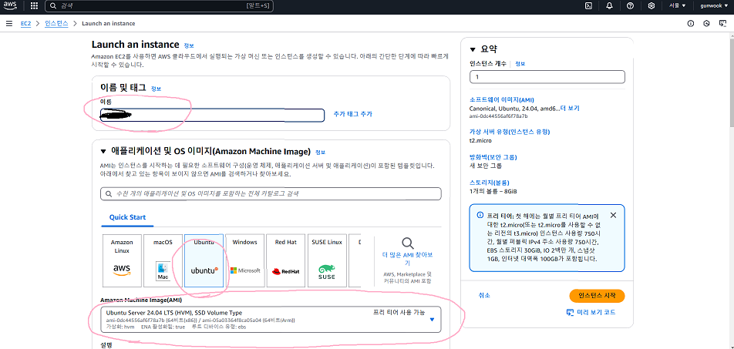Click the 1개의 볼륨 – 8GiB text
The width and height of the screenshot is (734, 349).
pos(493,191)
